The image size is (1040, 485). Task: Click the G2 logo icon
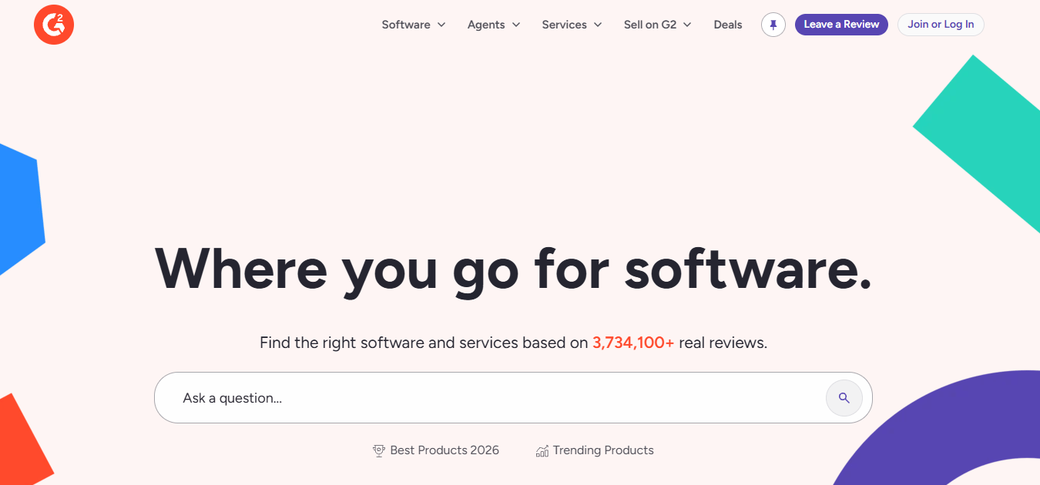pos(54,25)
